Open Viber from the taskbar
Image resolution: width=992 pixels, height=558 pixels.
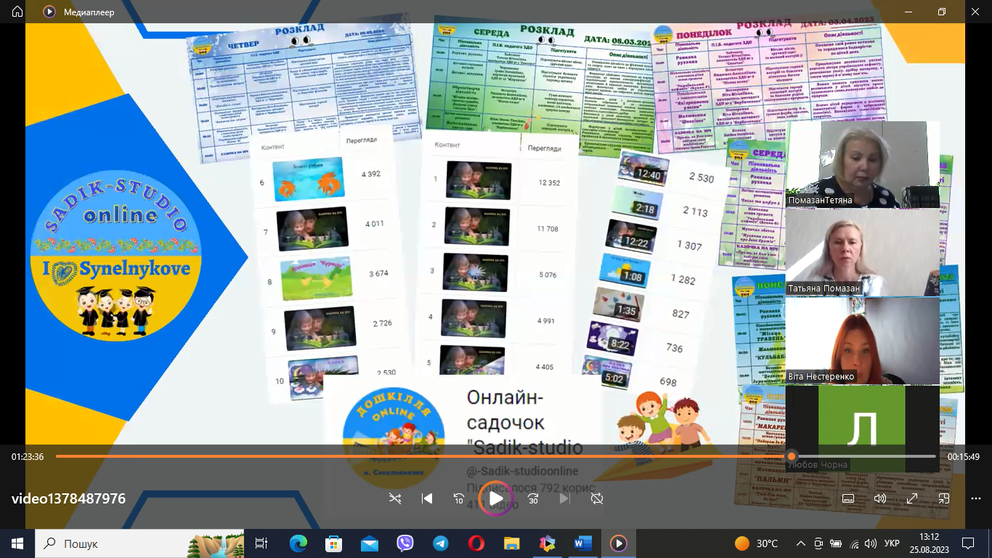click(x=405, y=543)
